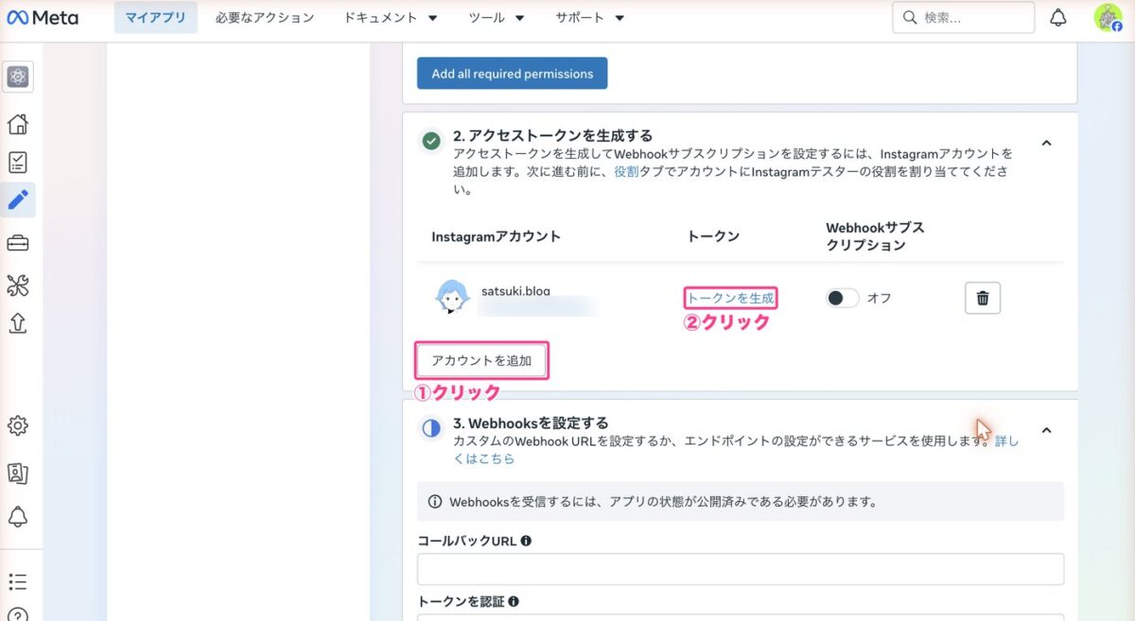Open the tools icon in sidebar
Image resolution: width=1135 pixels, height=621 pixels.
[x=18, y=285]
